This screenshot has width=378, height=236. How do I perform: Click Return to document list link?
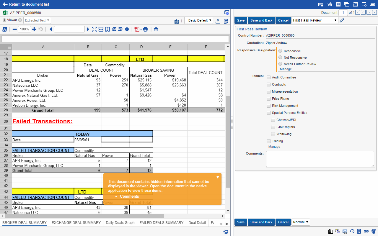click(26, 4)
